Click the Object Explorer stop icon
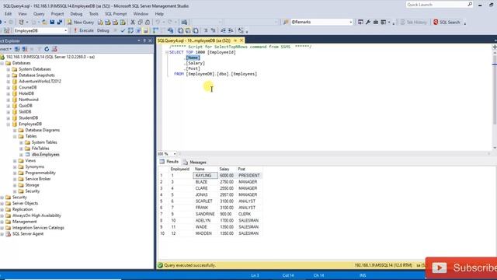Screen dimensions: 497x280 click(x=32, y=49)
